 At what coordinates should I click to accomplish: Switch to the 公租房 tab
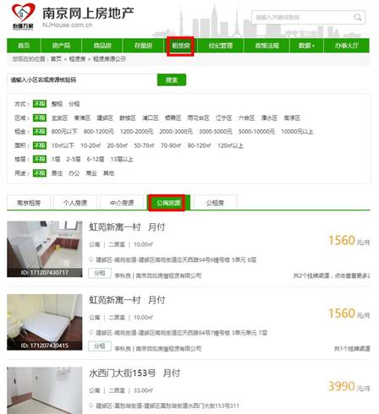pos(215,203)
